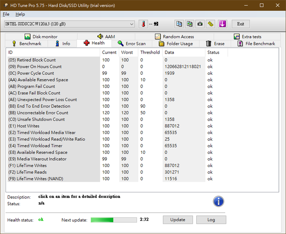Maximize the HD Tune Pro window

click(261, 5)
